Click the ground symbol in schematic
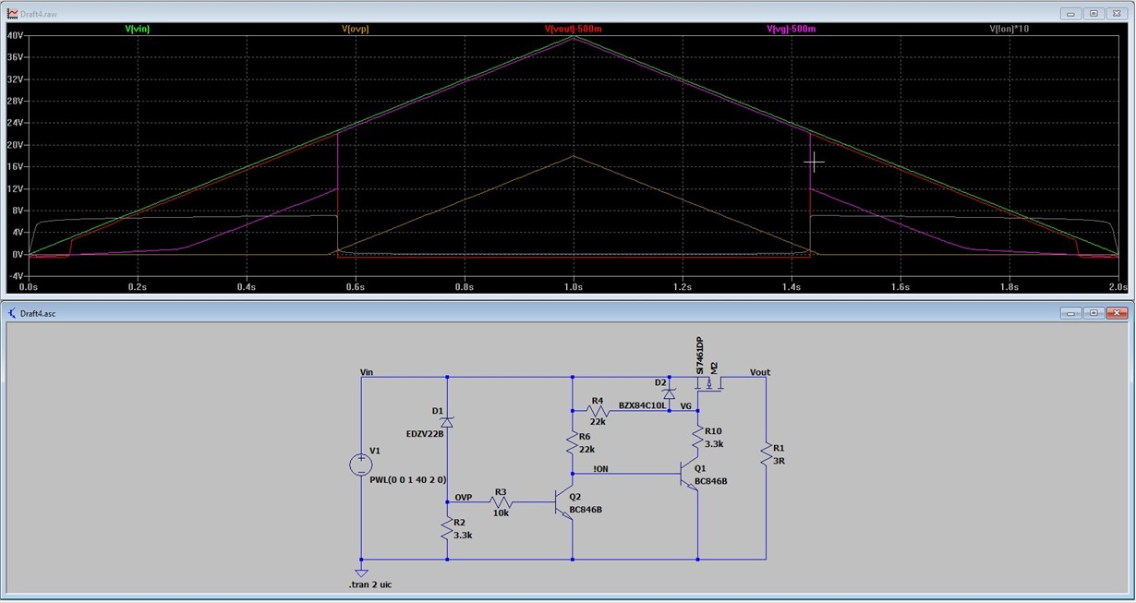Screen dimensions: 1136x603 (x=361, y=573)
